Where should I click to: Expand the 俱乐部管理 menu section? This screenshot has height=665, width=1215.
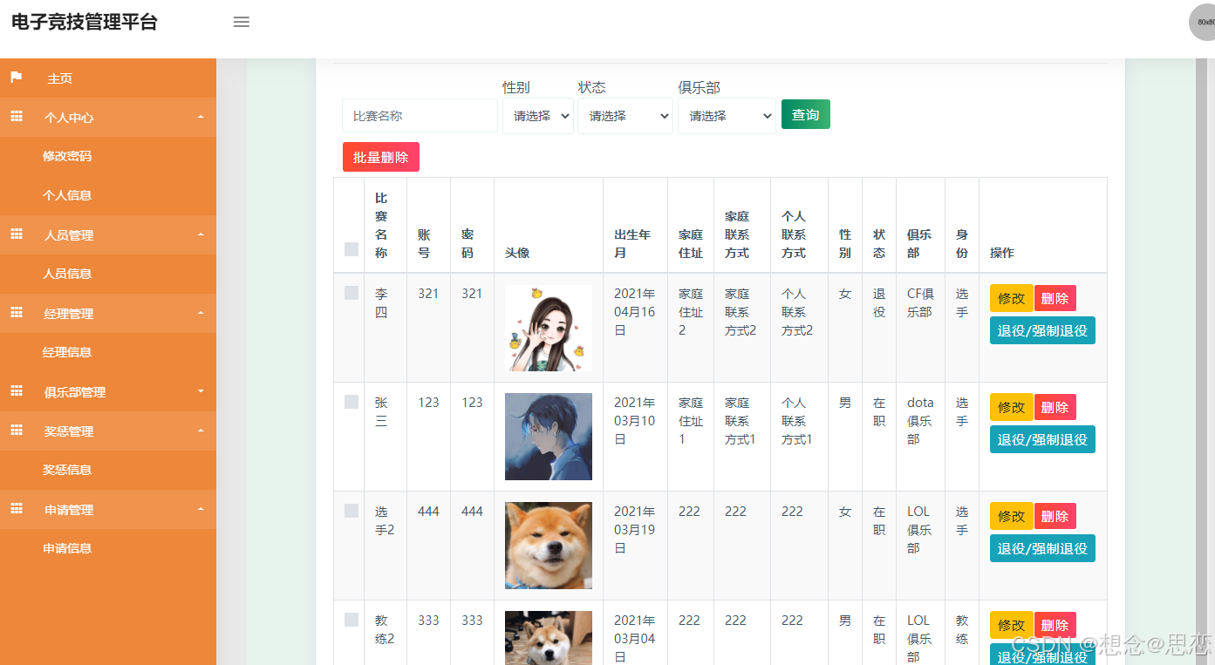tap(108, 391)
